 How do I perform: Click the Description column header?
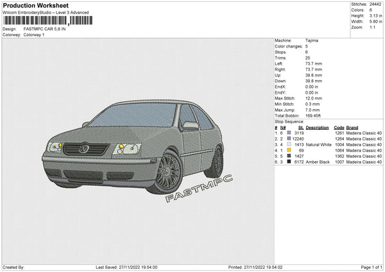pos(317,127)
